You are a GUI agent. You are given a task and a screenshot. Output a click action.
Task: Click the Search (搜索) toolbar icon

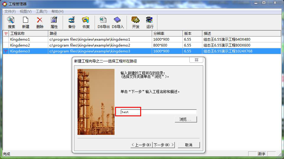click(x=11, y=22)
